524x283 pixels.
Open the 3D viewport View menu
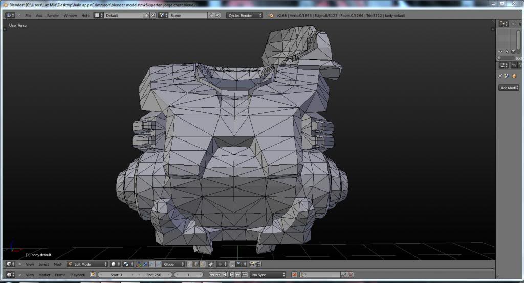coord(30,264)
